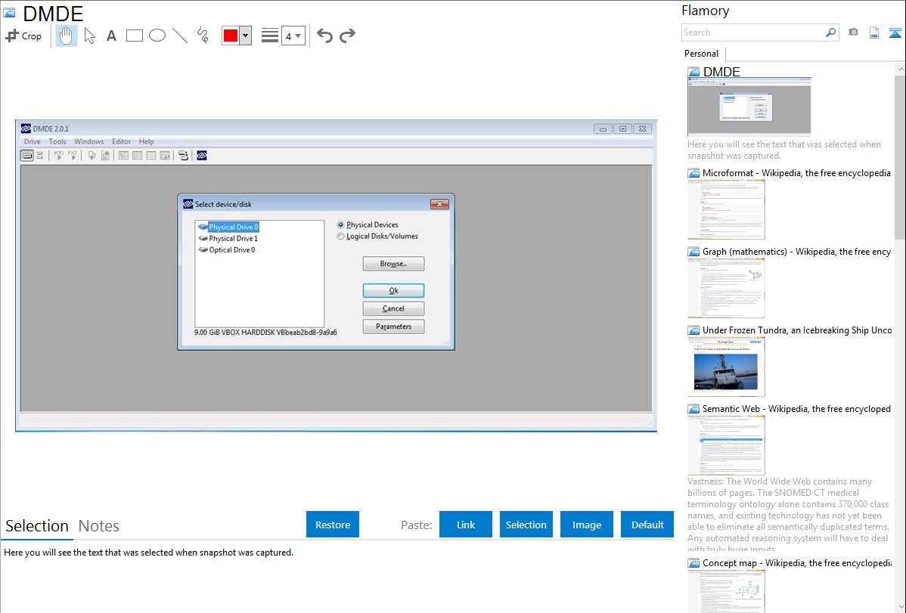Pick the ellipse shape tool
The height and width of the screenshot is (613, 906).
click(157, 36)
